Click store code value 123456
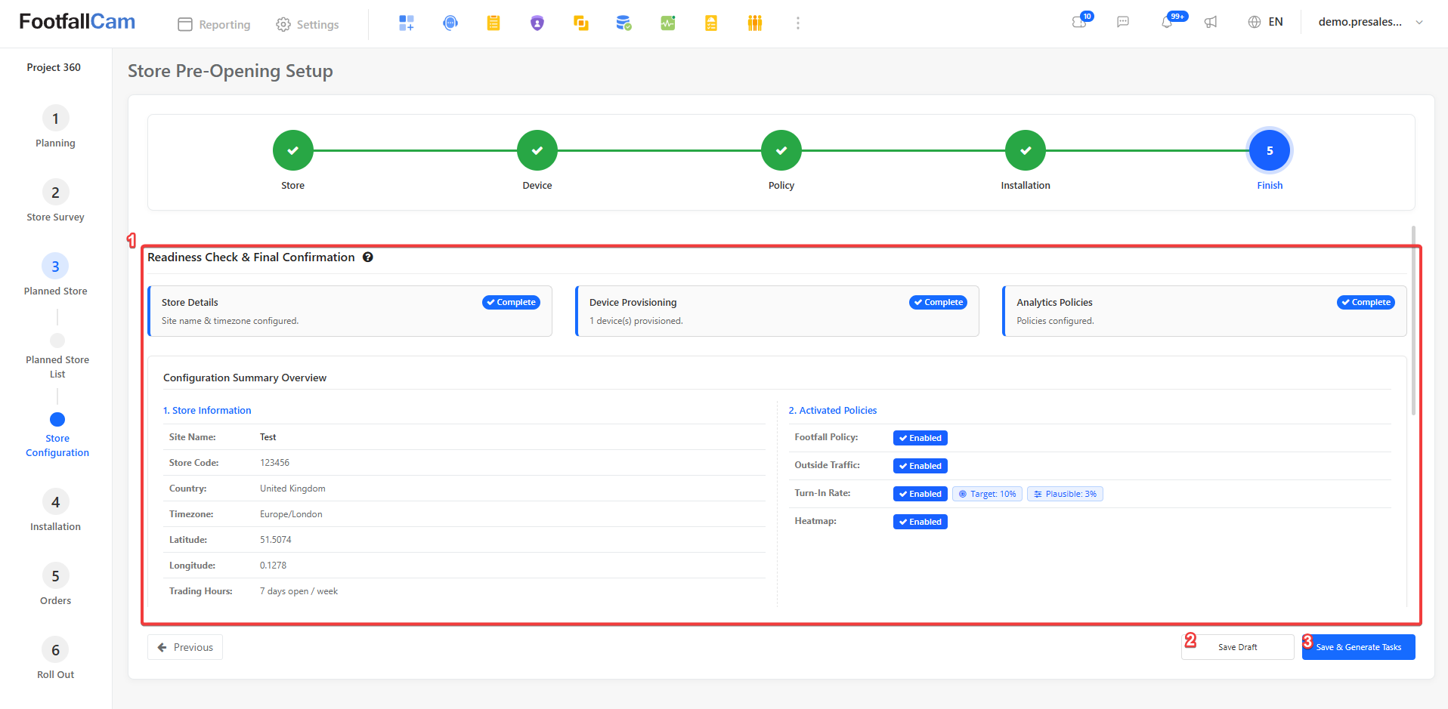Screen dimensions: 1448x709 click(x=275, y=463)
